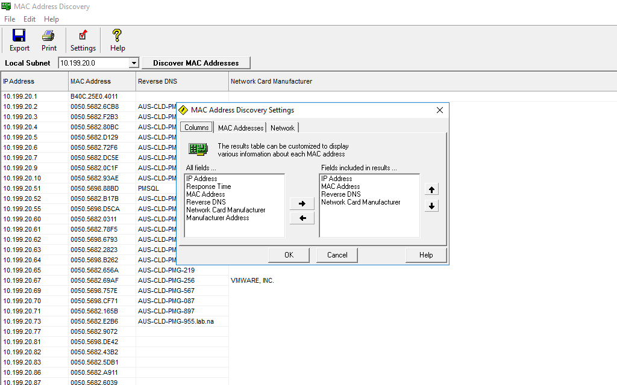617x385 pixels.
Task: Select Network Card Manufacturer in All fields list
Action: click(x=225, y=210)
